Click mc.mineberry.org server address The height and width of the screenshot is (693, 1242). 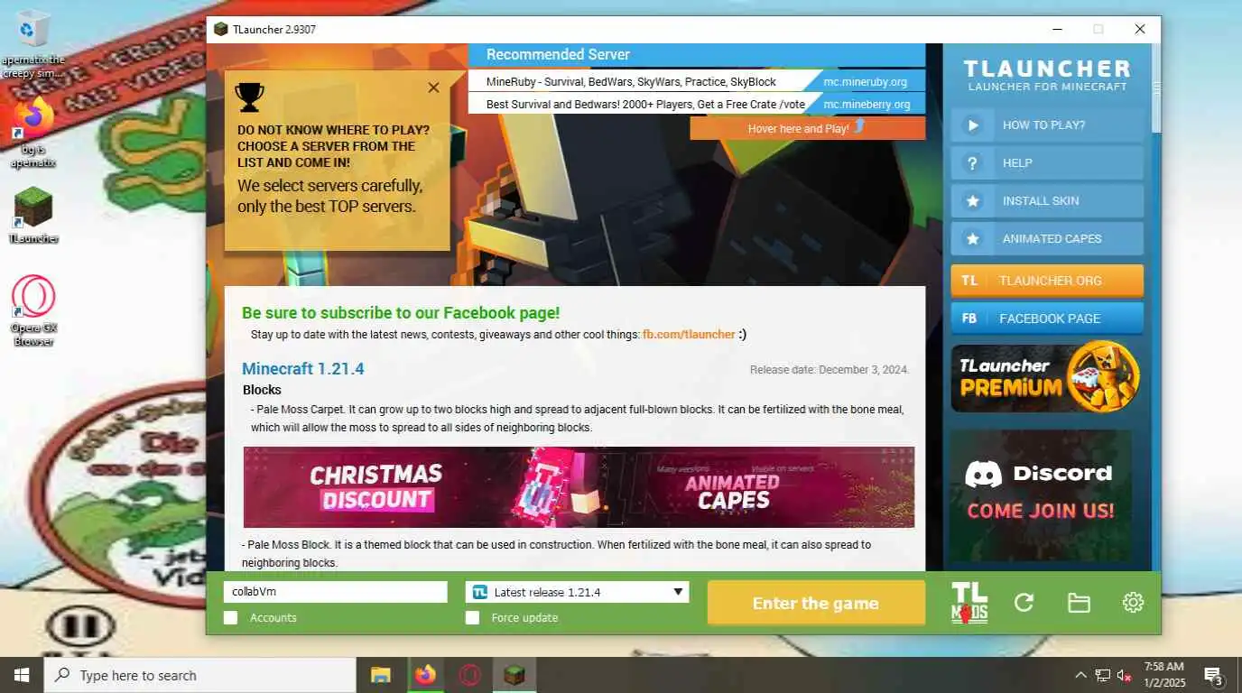[867, 104]
